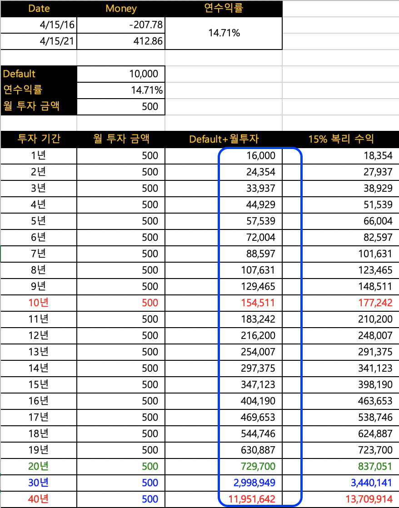Select the cell 630,887

pos(224,450)
